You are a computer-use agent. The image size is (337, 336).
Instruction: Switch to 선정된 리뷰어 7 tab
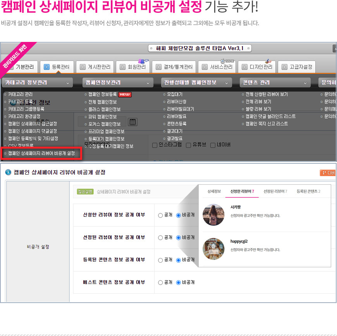(x=275, y=191)
